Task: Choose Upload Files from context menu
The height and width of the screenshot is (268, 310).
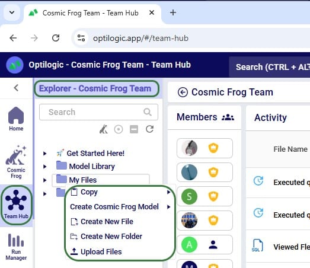Action: pyautogui.click(x=96, y=251)
